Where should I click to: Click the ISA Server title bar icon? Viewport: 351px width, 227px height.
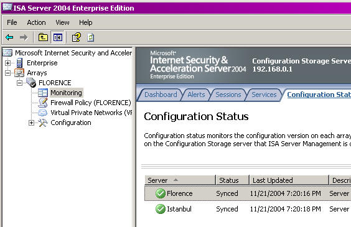[7, 7]
